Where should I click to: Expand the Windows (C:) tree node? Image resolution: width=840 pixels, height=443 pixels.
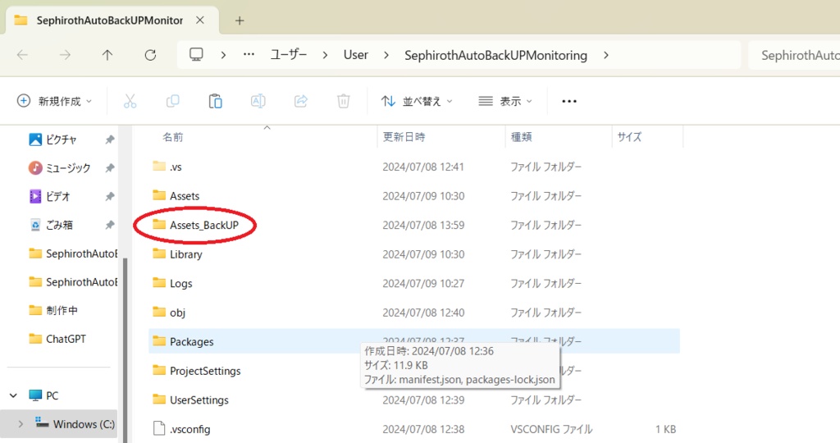pyautogui.click(x=21, y=423)
